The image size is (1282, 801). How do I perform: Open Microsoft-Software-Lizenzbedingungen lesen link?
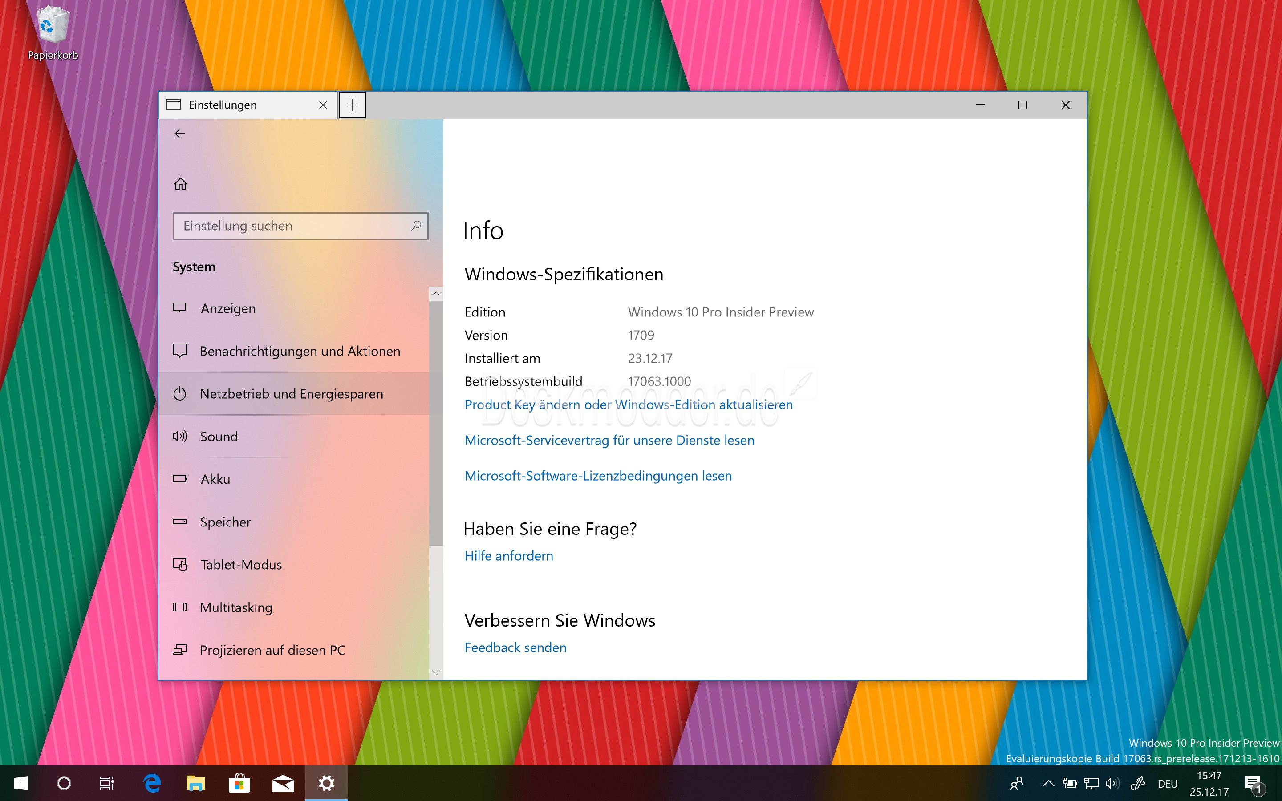click(x=598, y=476)
